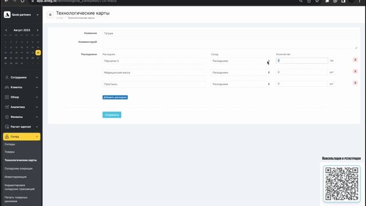This screenshot has width=366, height=206.
Task: Open Склады submenu item
Action: click(10, 144)
